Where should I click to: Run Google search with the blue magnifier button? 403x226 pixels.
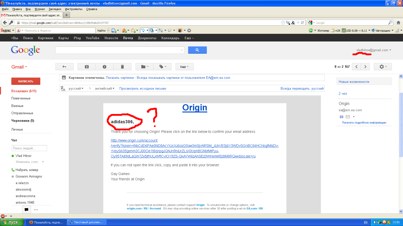197,50
